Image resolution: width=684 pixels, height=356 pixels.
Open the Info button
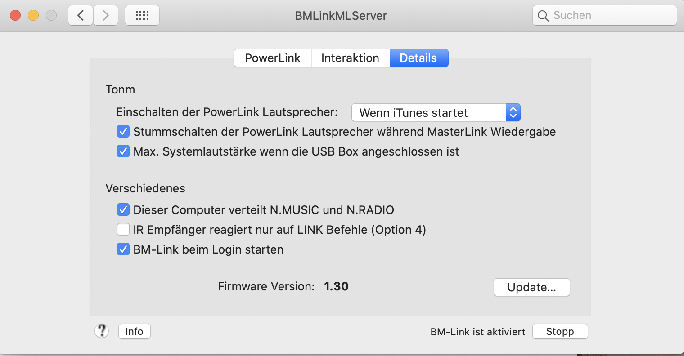[135, 331]
